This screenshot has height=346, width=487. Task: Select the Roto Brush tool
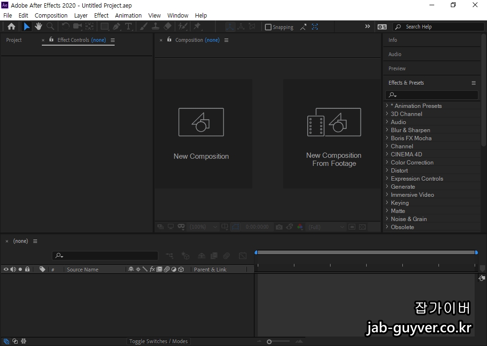(x=183, y=27)
